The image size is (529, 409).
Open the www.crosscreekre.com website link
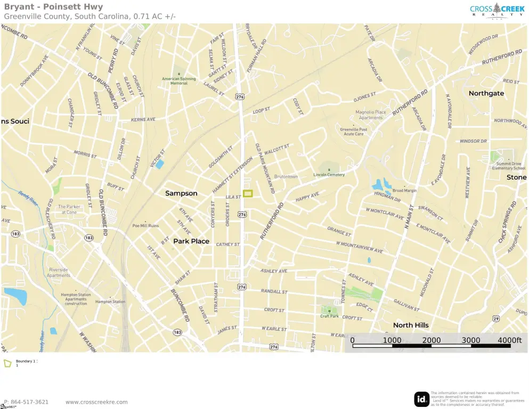click(x=96, y=402)
